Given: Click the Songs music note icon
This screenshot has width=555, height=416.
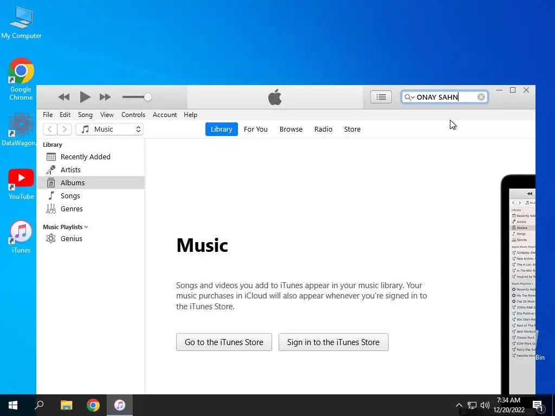Looking at the screenshot, I should click(51, 196).
